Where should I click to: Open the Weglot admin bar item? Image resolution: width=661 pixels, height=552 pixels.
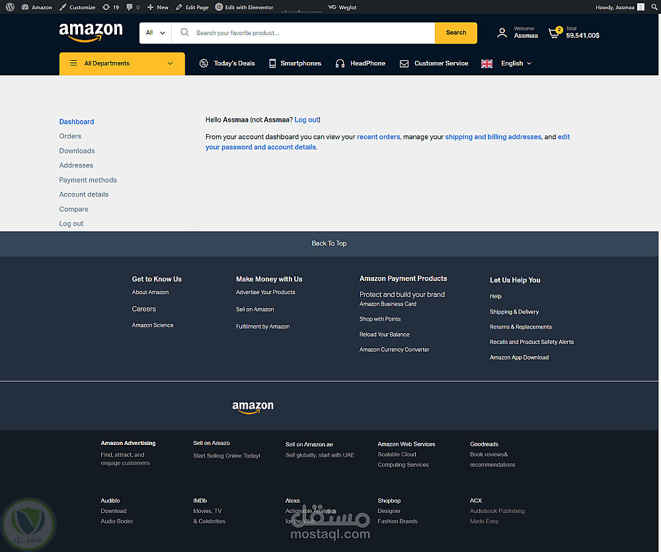(342, 7)
